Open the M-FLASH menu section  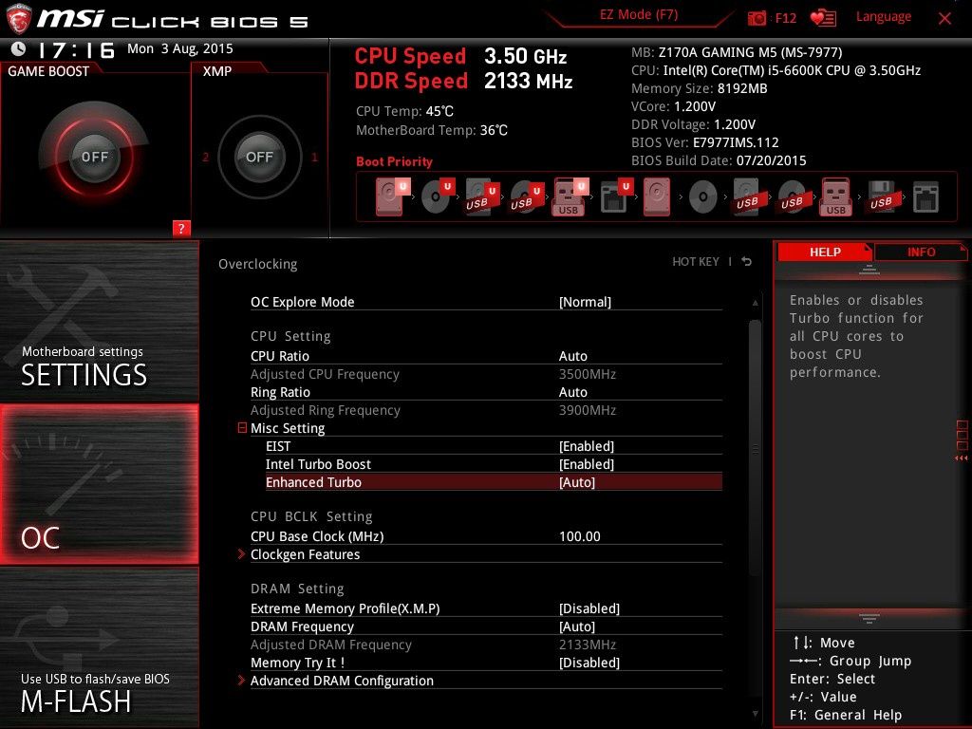click(99, 647)
